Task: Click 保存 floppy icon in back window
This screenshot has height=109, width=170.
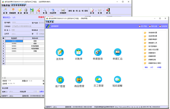Action: [32, 11]
